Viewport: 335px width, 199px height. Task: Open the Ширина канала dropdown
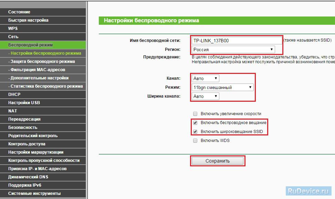[x=205, y=97]
